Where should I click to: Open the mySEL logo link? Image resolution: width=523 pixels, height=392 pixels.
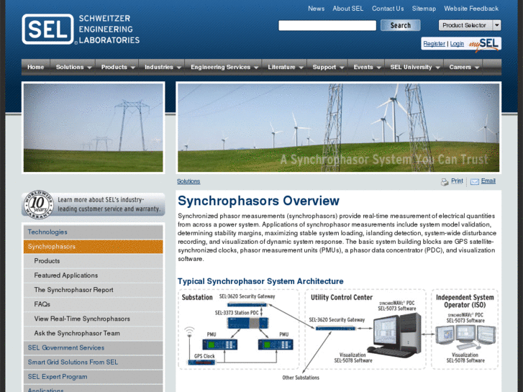point(483,45)
